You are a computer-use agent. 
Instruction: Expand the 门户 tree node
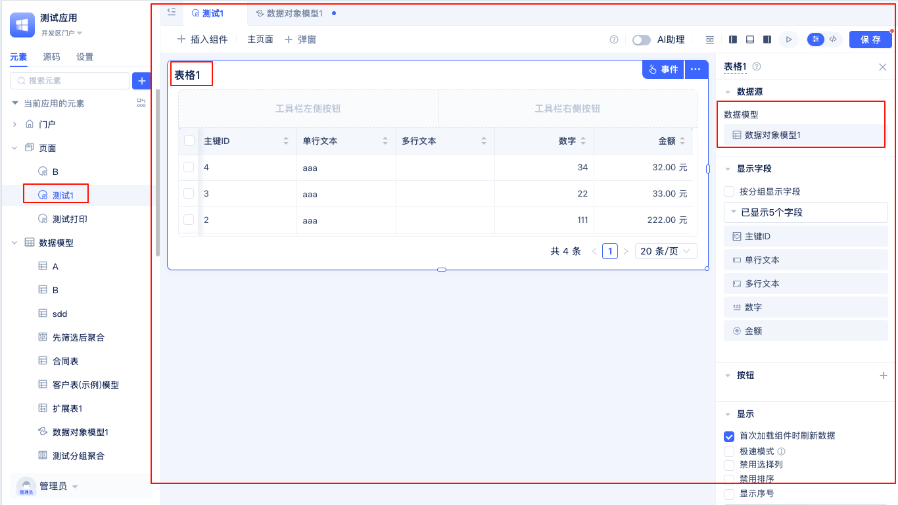14,124
